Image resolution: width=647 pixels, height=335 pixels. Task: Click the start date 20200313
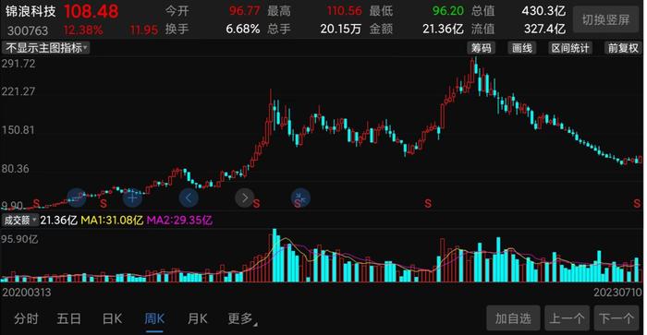pyautogui.click(x=27, y=293)
